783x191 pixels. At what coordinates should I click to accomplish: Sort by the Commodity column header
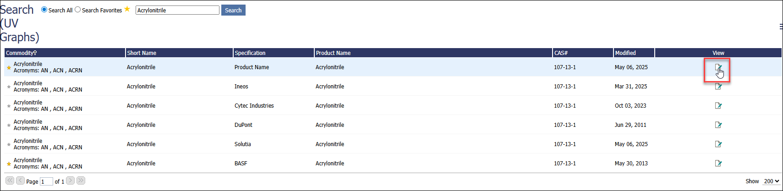pos(22,53)
